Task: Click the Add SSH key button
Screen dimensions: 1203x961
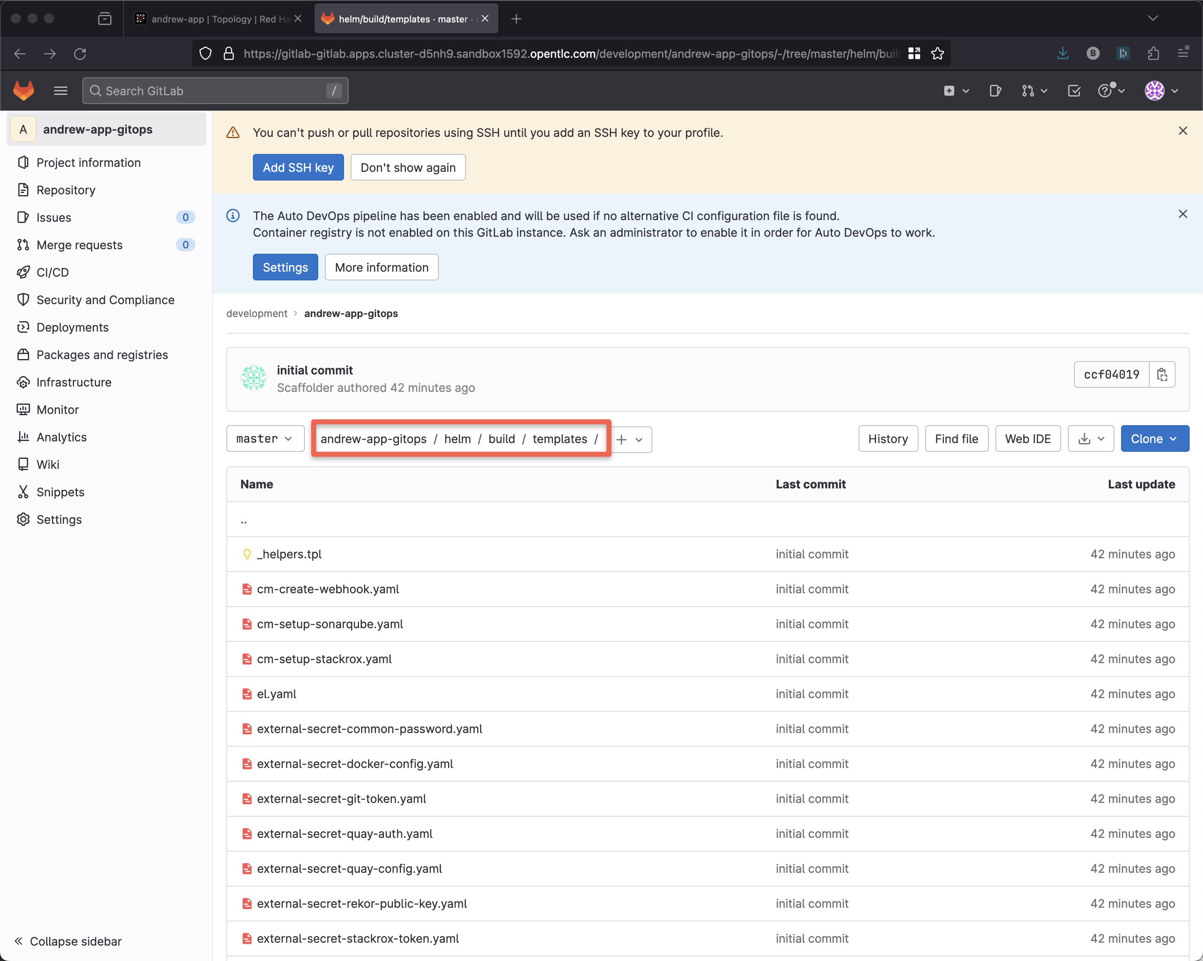Action: click(298, 167)
